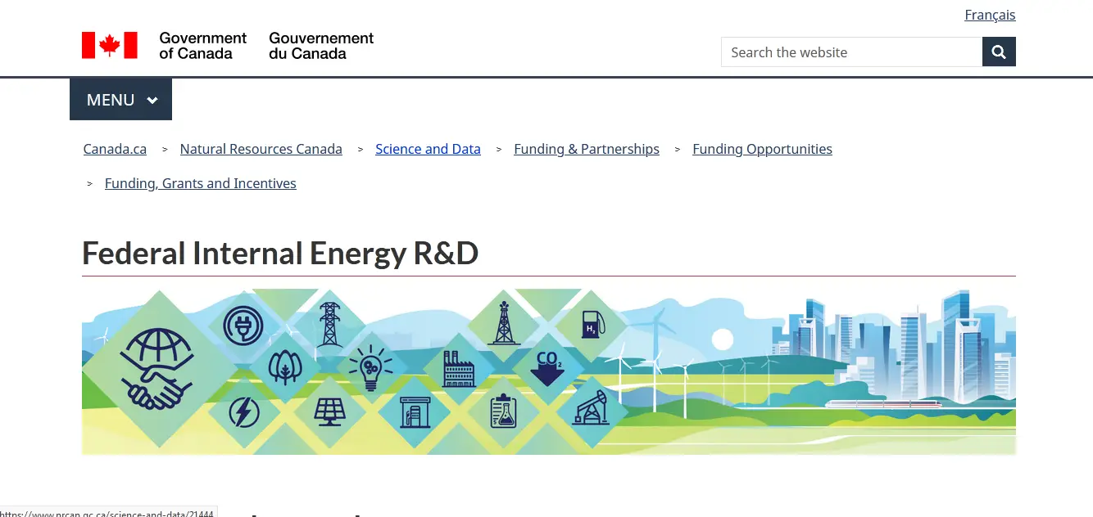Click the factory building icon
Viewport: 1093px width, 517px height.
tap(459, 369)
